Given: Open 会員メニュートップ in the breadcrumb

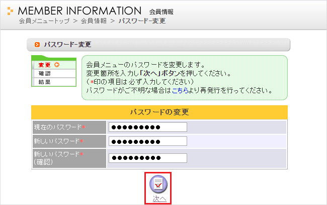Looking at the screenshot, I should click(x=44, y=21).
